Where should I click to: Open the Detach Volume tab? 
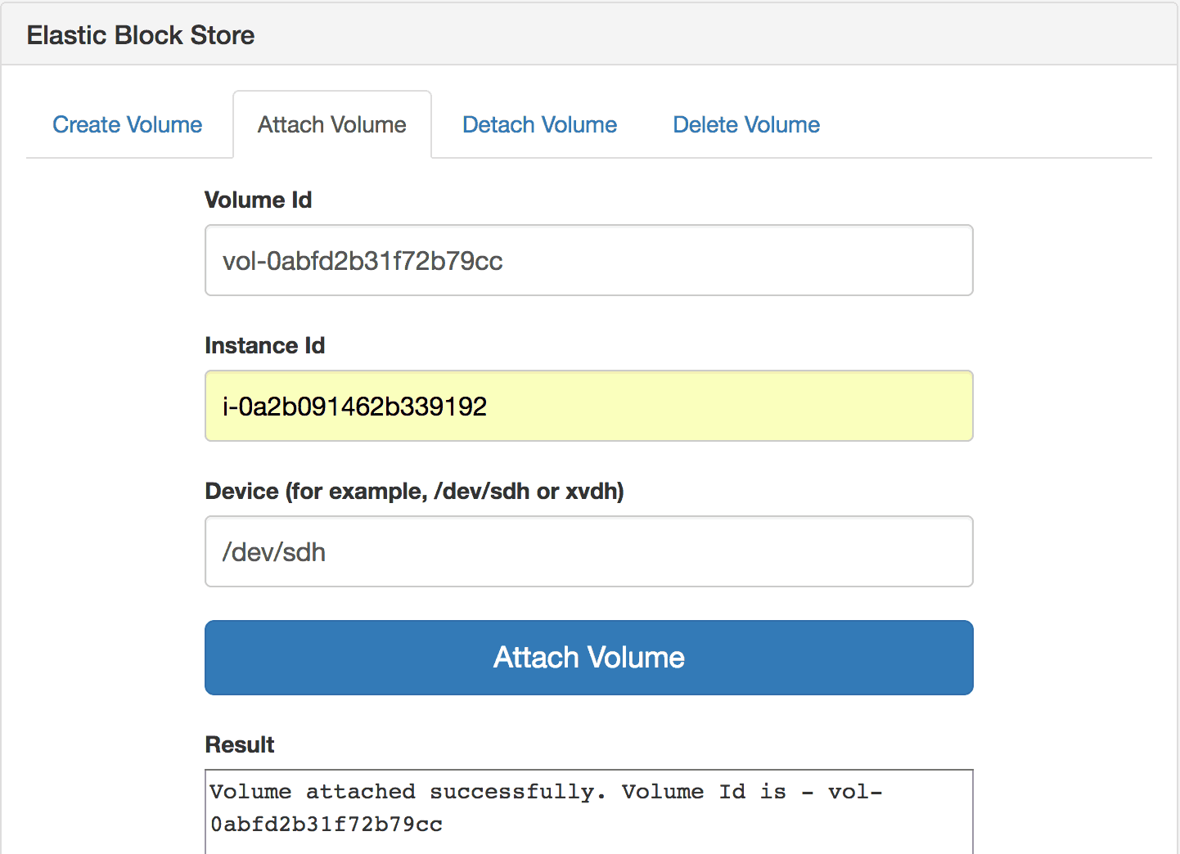pos(539,124)
